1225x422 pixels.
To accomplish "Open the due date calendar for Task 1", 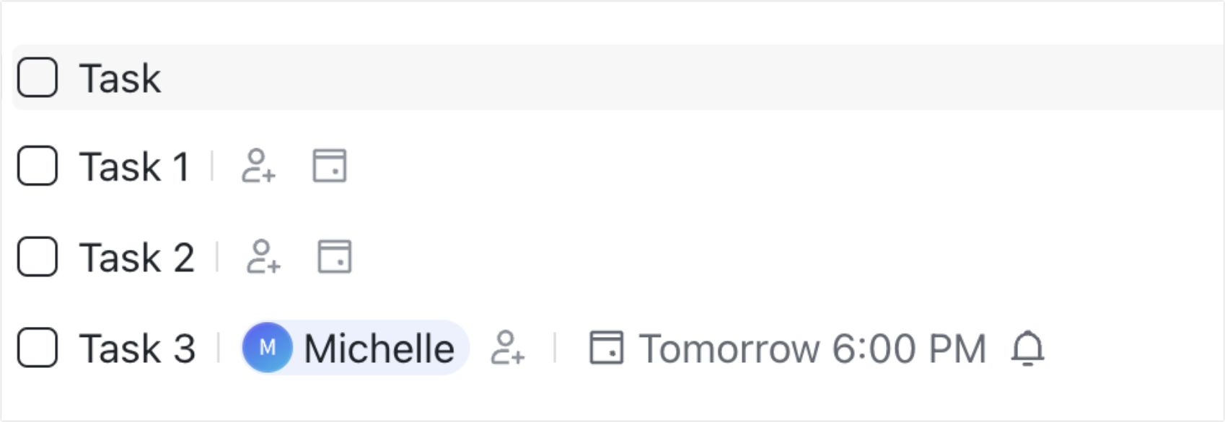I will 329,166.
